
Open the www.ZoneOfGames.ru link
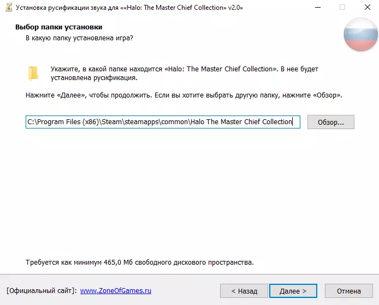click(x=115, y=291)
